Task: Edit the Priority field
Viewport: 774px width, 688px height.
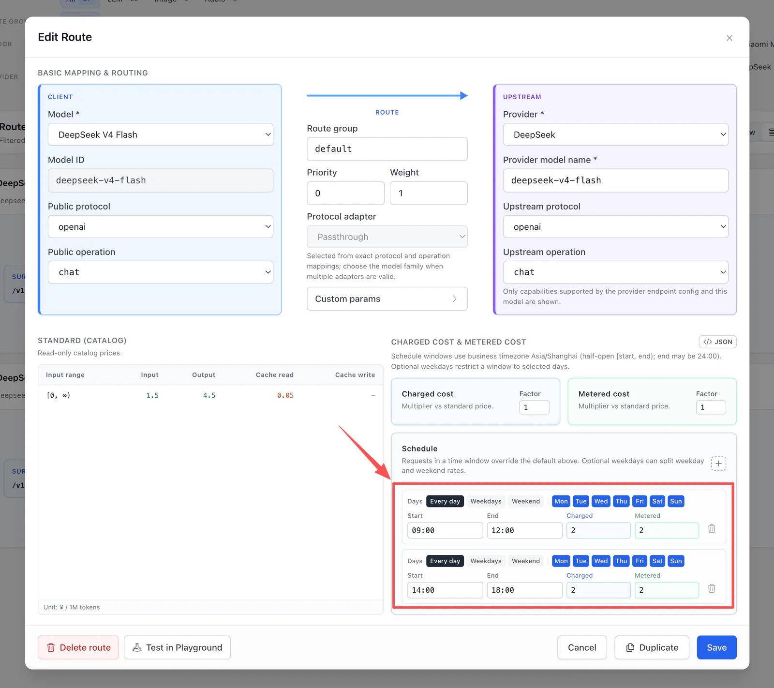Action: click(x=345, y=193)
